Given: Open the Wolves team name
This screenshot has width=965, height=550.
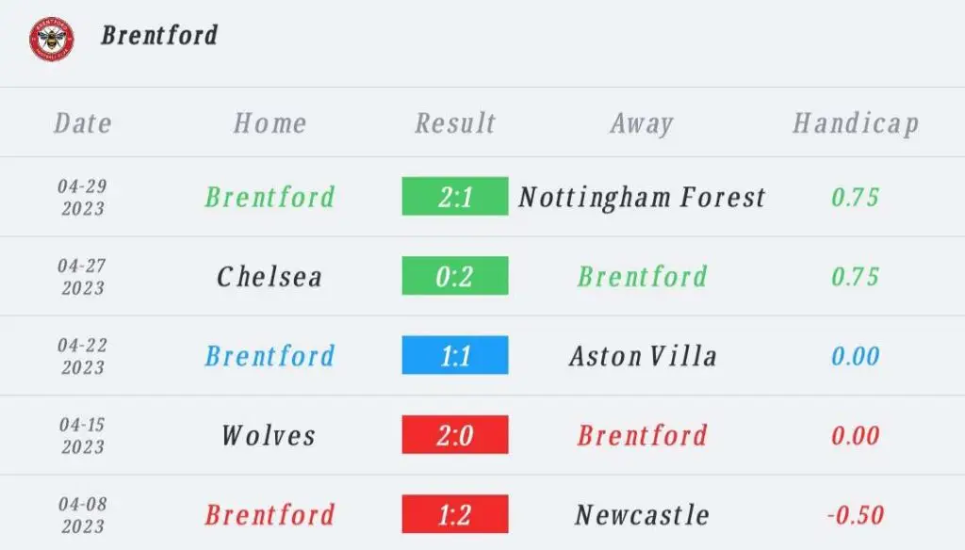Looking at the screenshot, I should tap(269, 435).
